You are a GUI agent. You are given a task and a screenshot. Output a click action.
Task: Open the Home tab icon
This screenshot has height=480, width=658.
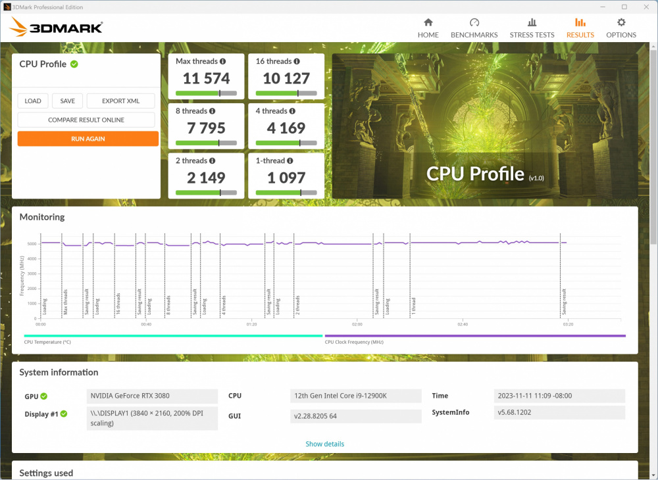point(428,22)
